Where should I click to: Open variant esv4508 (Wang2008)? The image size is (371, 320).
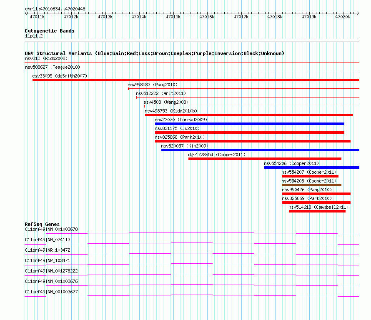pyautogui.click(x=166, y=102)
